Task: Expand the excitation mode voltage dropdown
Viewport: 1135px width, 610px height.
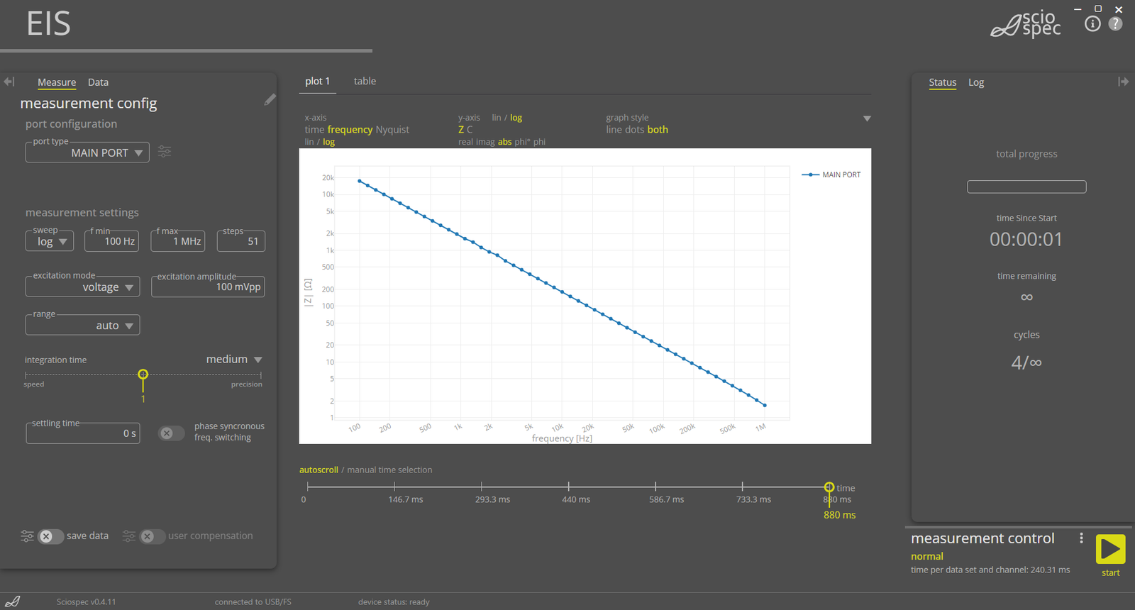Action: (x=82, y=287)
